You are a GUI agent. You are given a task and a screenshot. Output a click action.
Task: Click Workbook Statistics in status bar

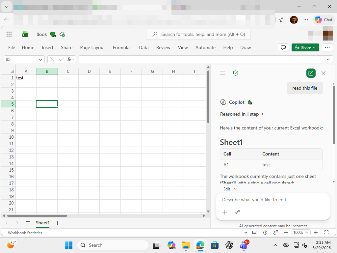[25, 233]
